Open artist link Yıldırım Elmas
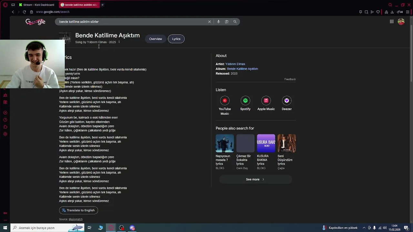The image size is (413, 232). click(235, 64)
